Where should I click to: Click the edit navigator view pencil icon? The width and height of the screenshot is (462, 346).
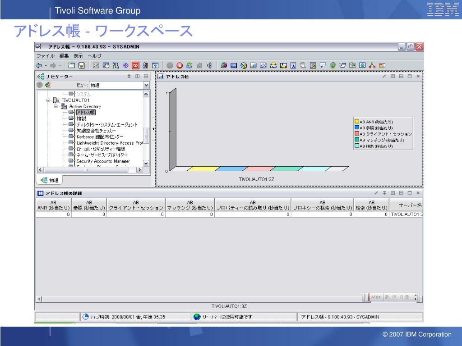click(x=48, y=85)
